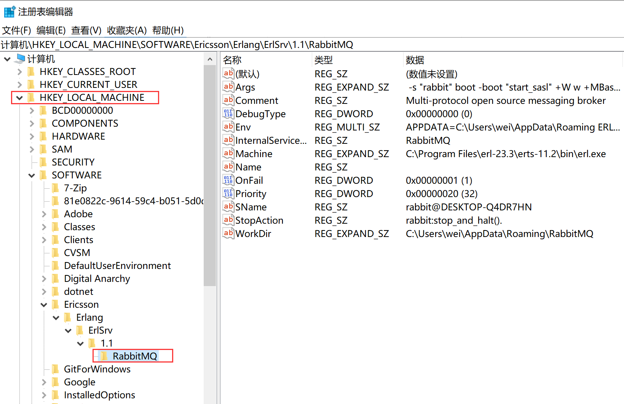
Task: Click the data 'Multi-protocol open source messaging broker'
Action: [506, 100]
